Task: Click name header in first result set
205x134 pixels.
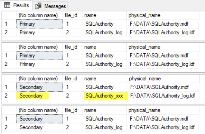Action: pos(104,15)
